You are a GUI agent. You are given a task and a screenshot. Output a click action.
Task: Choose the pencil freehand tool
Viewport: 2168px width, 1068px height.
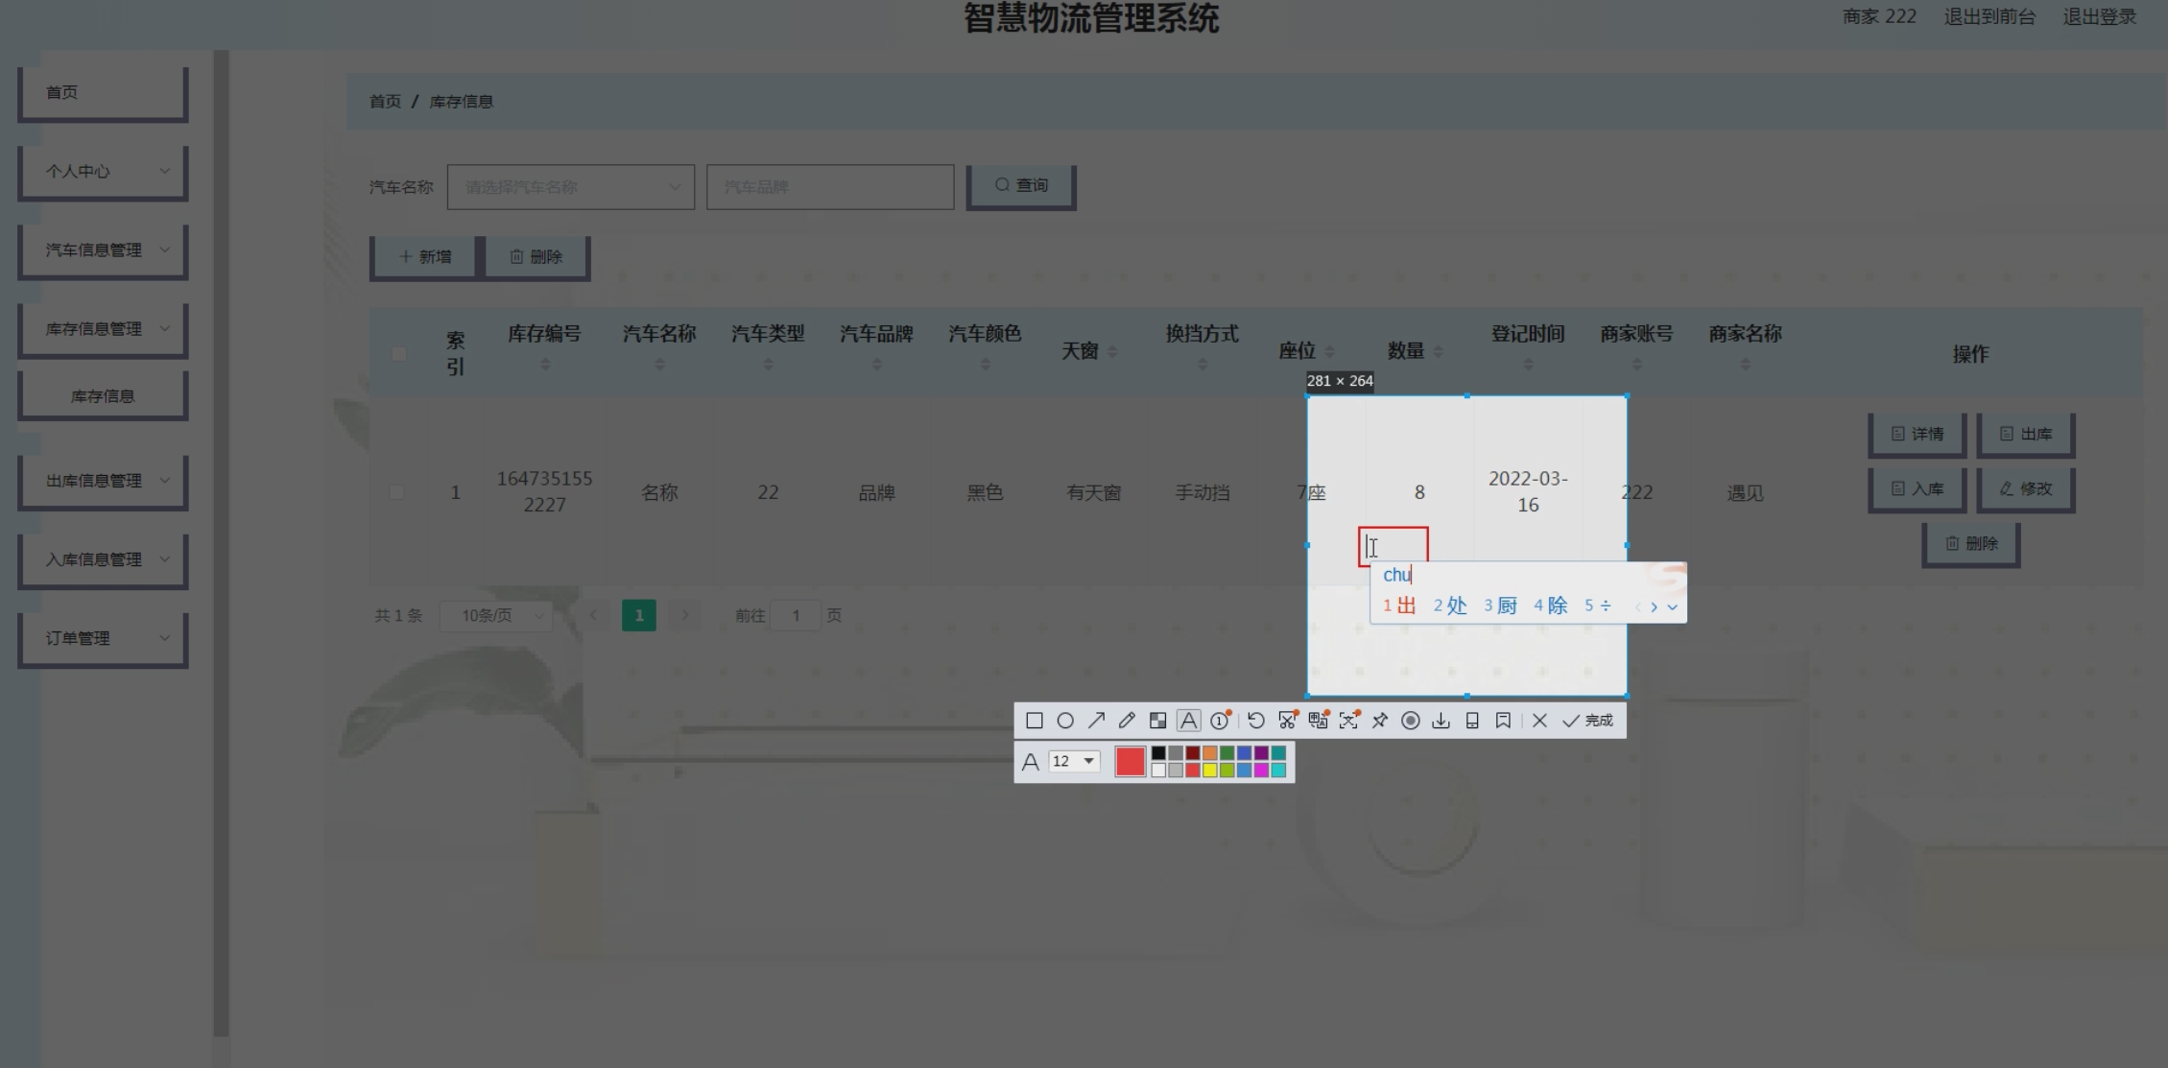pyautogui.click(x=1127, y=721)
